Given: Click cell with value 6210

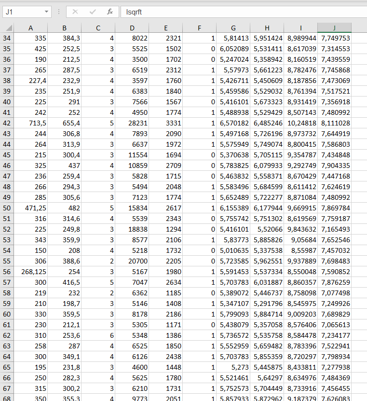Looking at the screenshot, I should [x=132, y=388].
